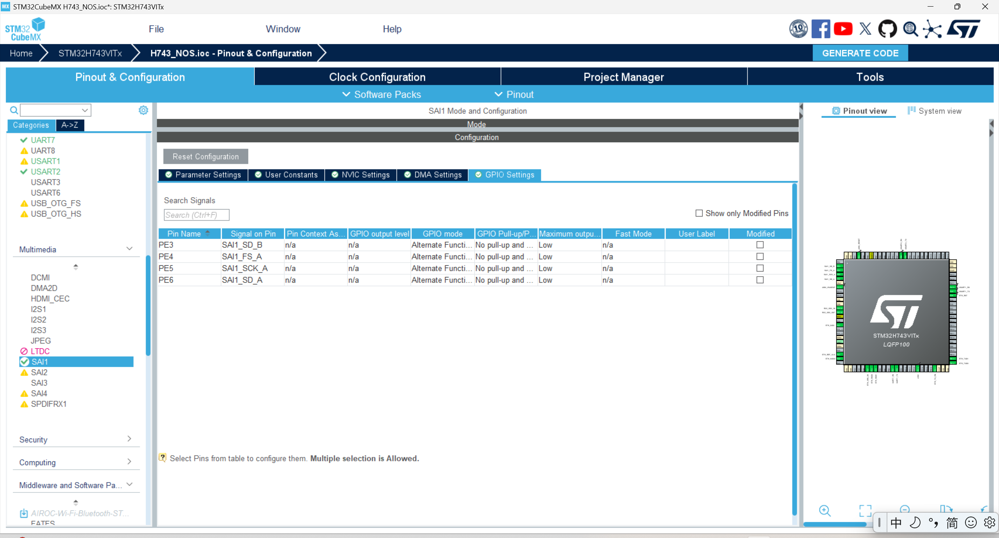Switch to Project Manager tab
This screenshot has height=538, width=999.
click(x=624, y=77)
